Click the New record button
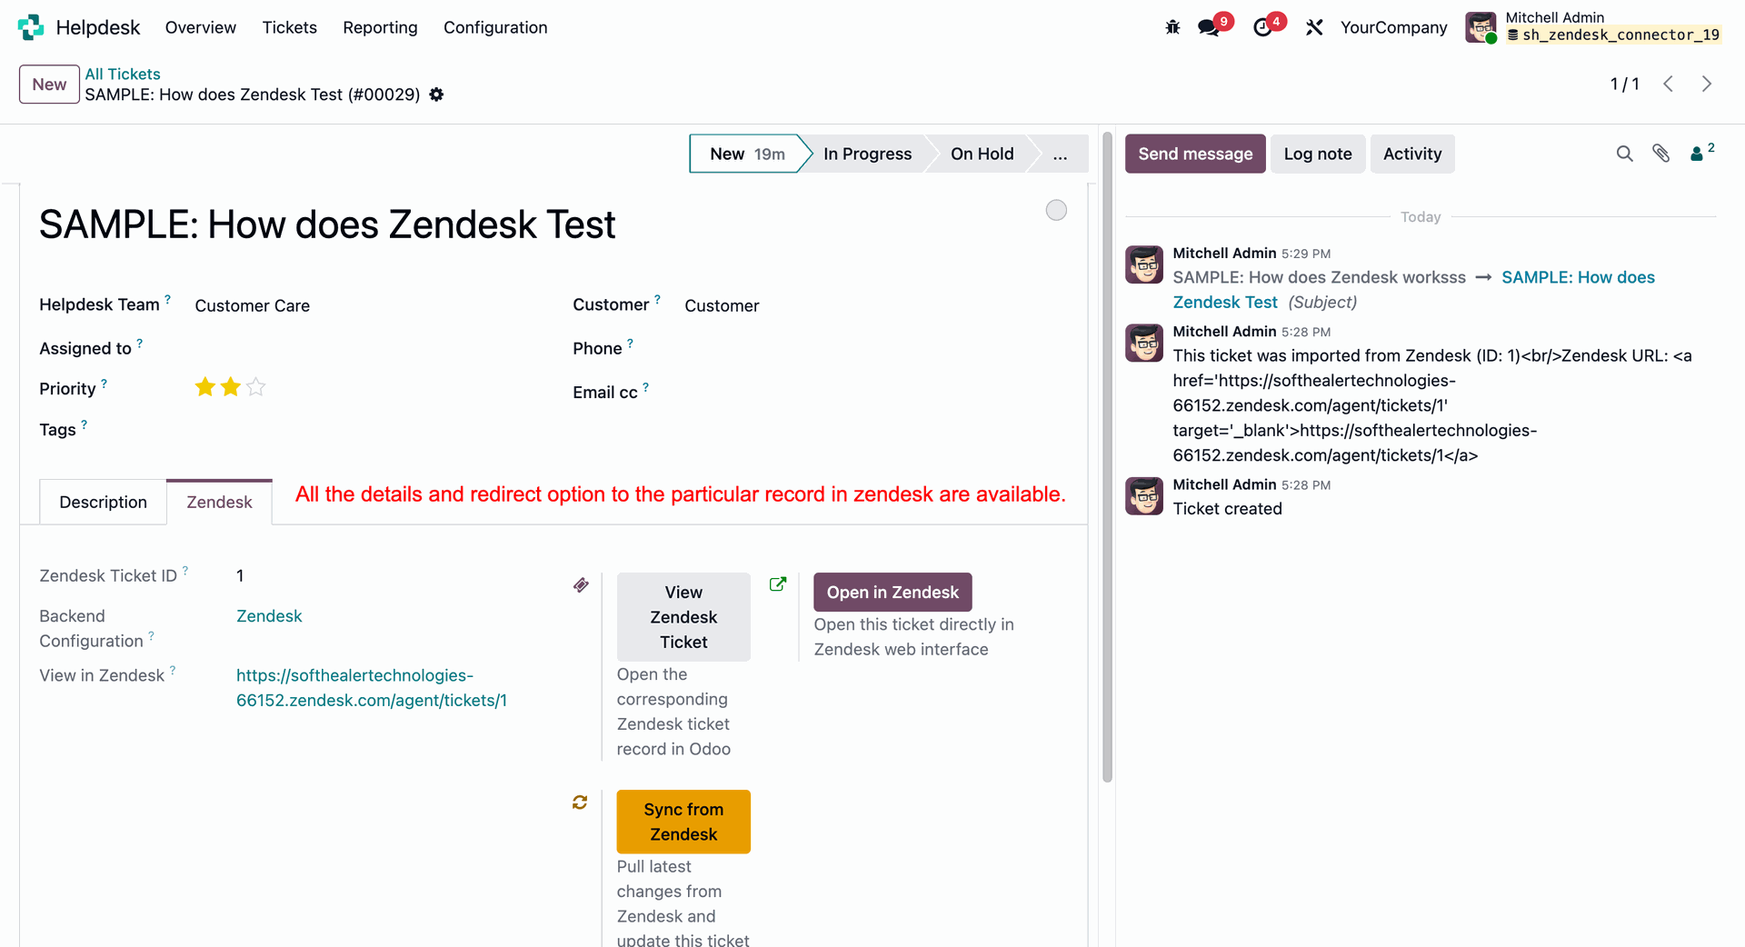1745x947 pixels. pos(49,85)
